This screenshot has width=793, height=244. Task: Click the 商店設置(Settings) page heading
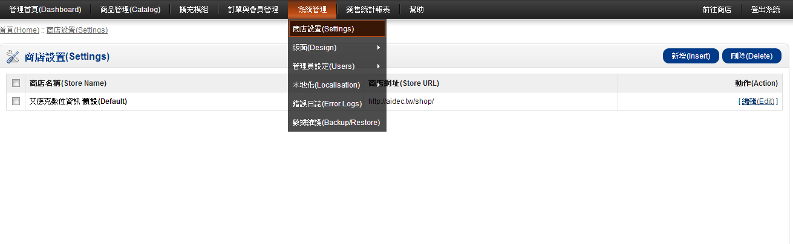tap(67, 57)
